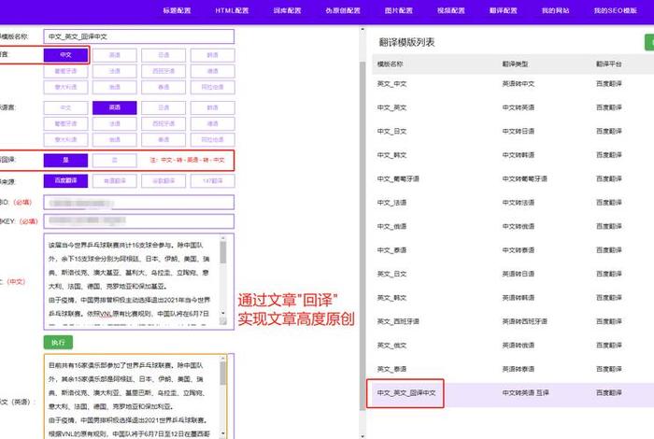Open the HTML配置 menu item
The width and height of the screenshot is (654, 439).
[x=232, y=10]
